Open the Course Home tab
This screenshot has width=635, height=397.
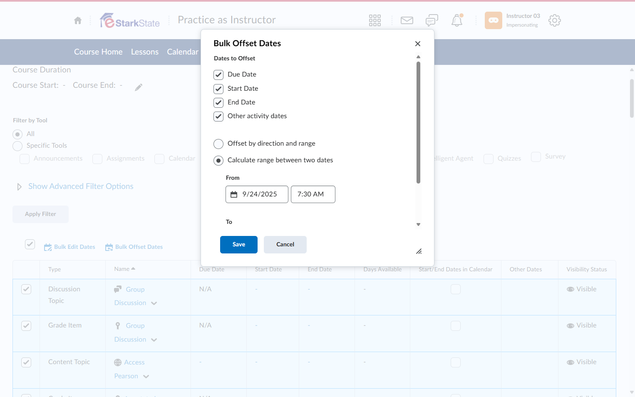98,52
